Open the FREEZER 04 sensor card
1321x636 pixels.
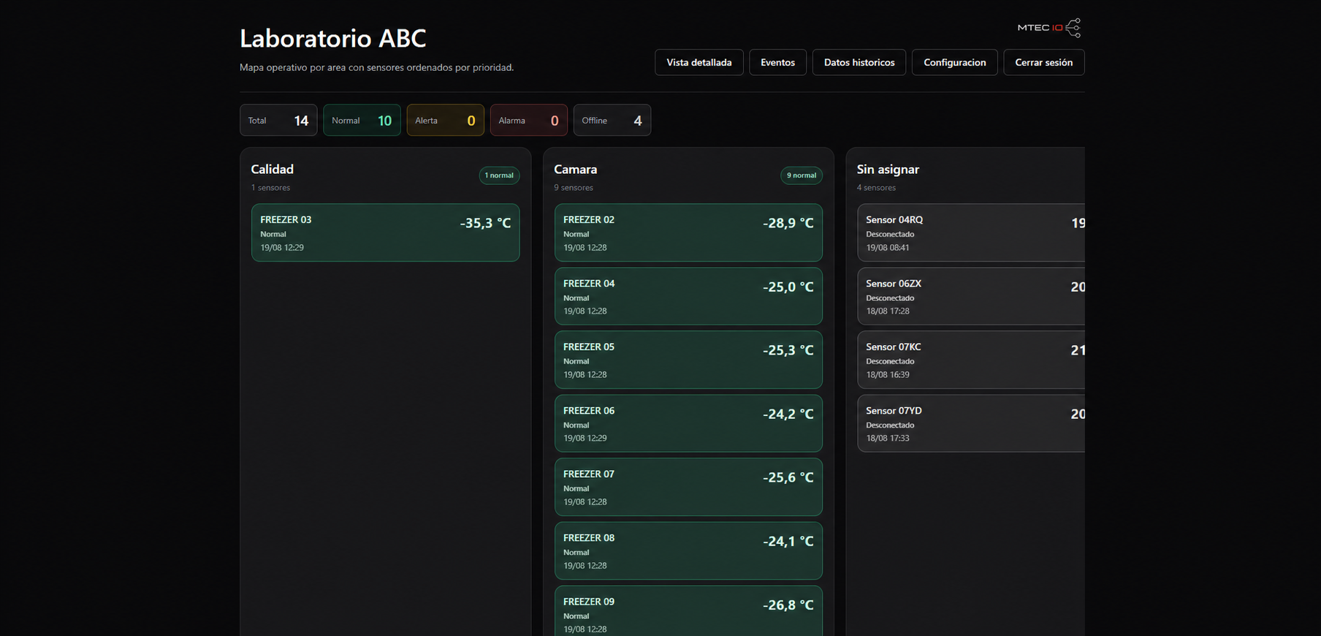[x=688, y=296]
